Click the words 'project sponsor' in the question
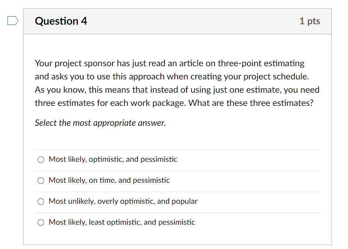Viewport: 348px width, 249px height. (x=85, y=63)
